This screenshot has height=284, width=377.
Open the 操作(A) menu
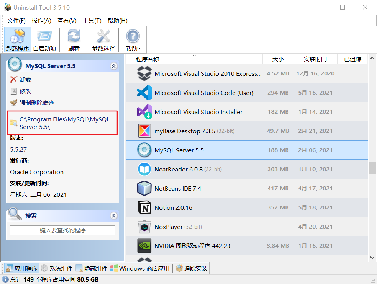(41, 21)
